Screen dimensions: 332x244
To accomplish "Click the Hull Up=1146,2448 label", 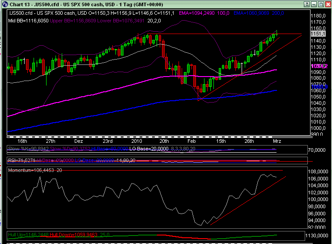I will click(x=28, y=235).
